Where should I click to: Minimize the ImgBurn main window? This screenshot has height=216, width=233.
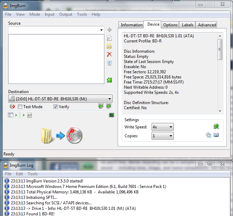click(200, 4)
